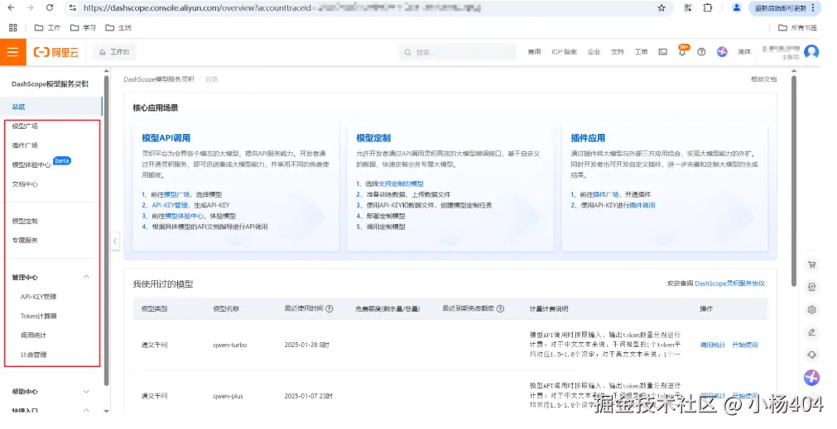
Task: Open API-KEY管理 in sidebar
Action: (38, 297)
